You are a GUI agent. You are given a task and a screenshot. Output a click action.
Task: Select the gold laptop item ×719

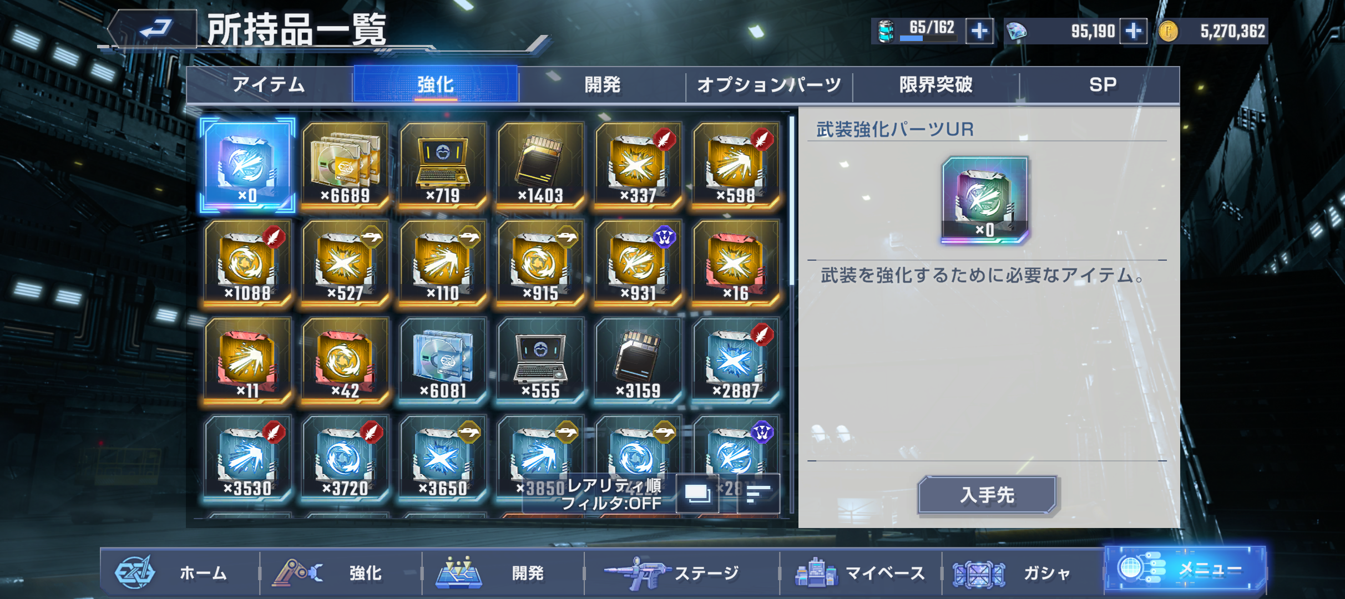[443, 165]
